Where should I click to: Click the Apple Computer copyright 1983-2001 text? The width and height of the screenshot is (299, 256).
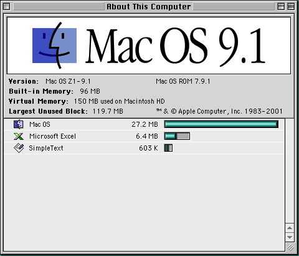click(x=219, y=111)
